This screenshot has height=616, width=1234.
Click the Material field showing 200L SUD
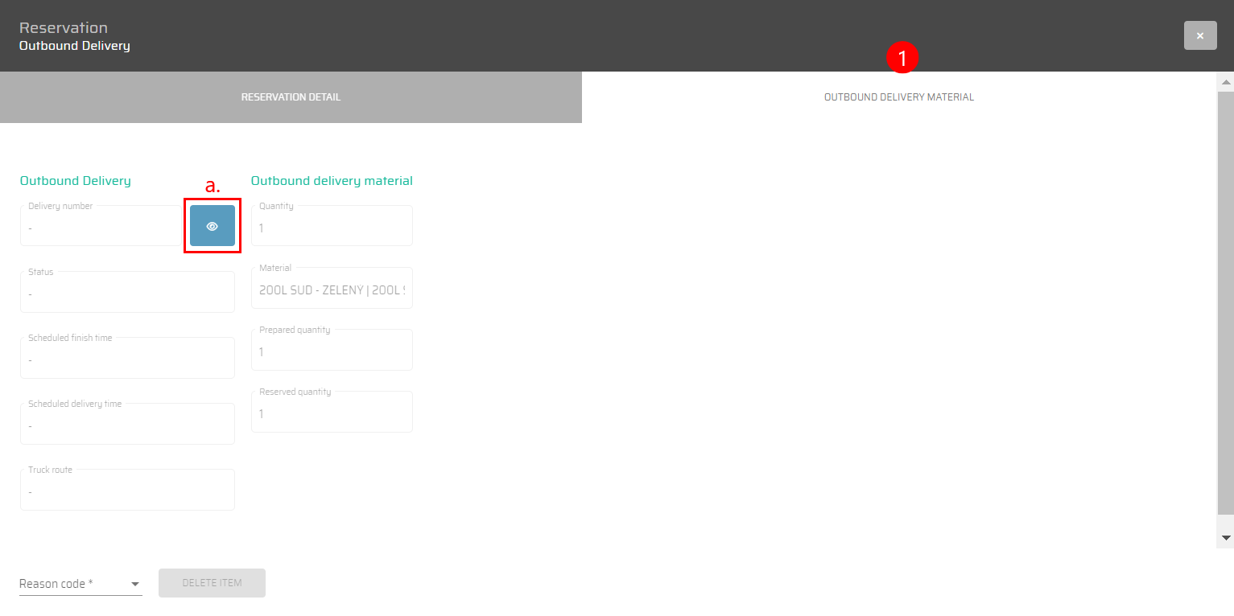click(x=332, y=290)
